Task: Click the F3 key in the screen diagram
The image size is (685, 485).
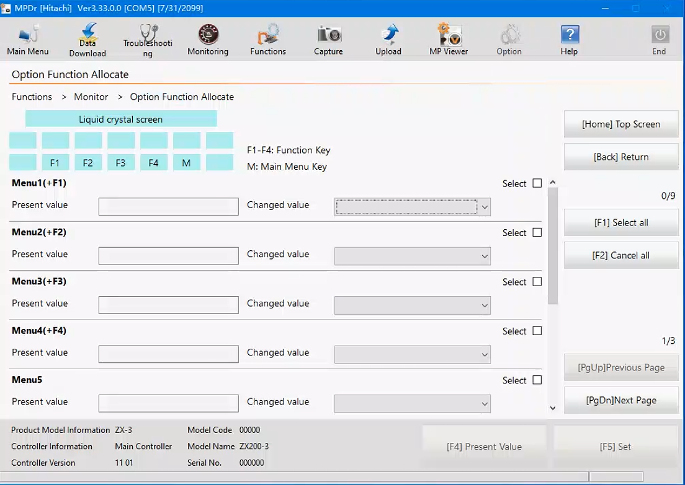Action: pyautogui.click(x=120, y=163)
